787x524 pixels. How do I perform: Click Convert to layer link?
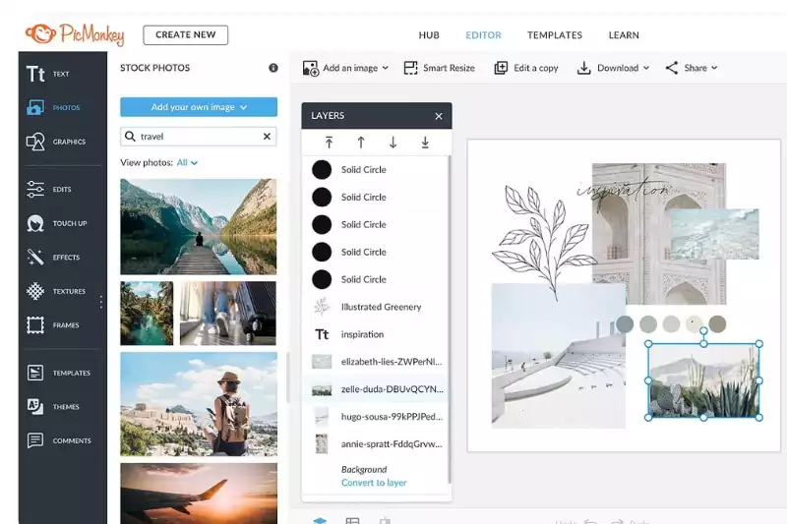[374, 483]
